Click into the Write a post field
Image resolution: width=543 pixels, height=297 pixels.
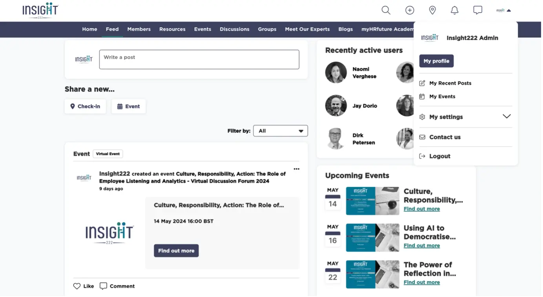[199, 60]
